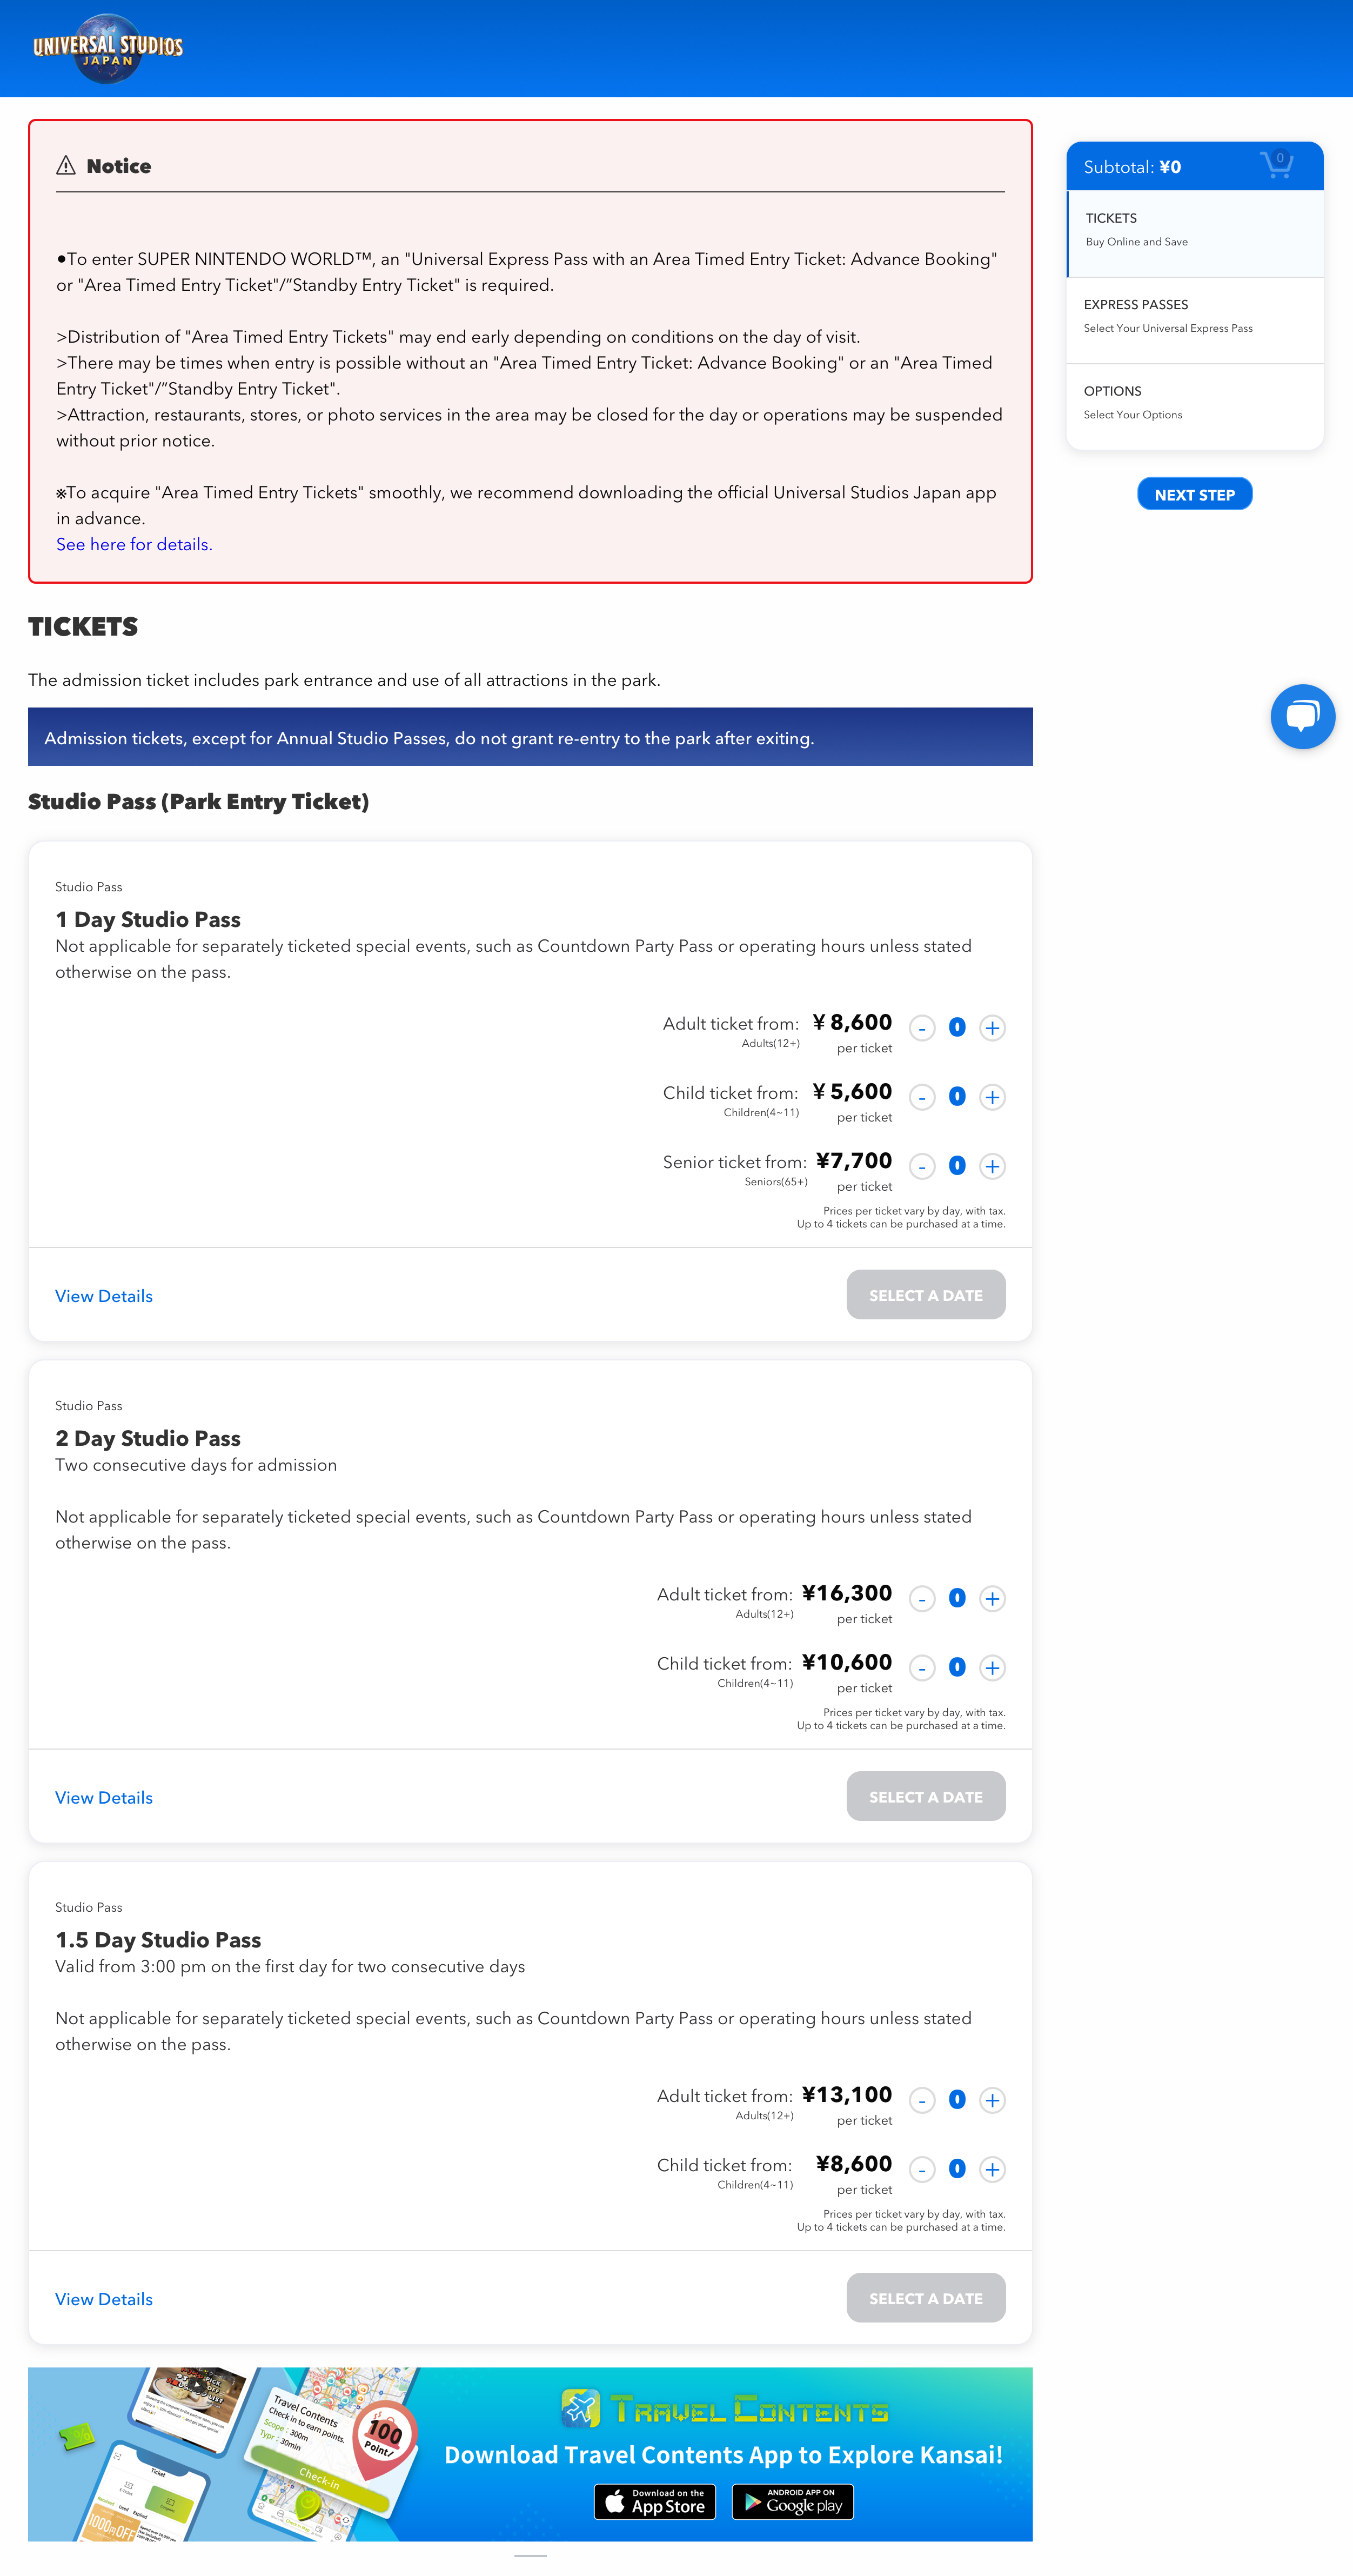Increase 1 Day senior ticket quantity
The width and height of the screenshot is (1353, 2576).
992,1166
